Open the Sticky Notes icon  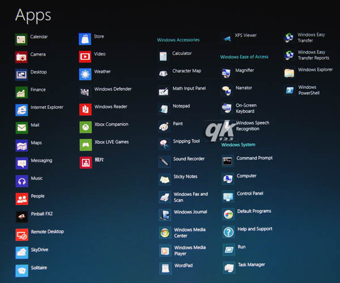pos(164,179)
